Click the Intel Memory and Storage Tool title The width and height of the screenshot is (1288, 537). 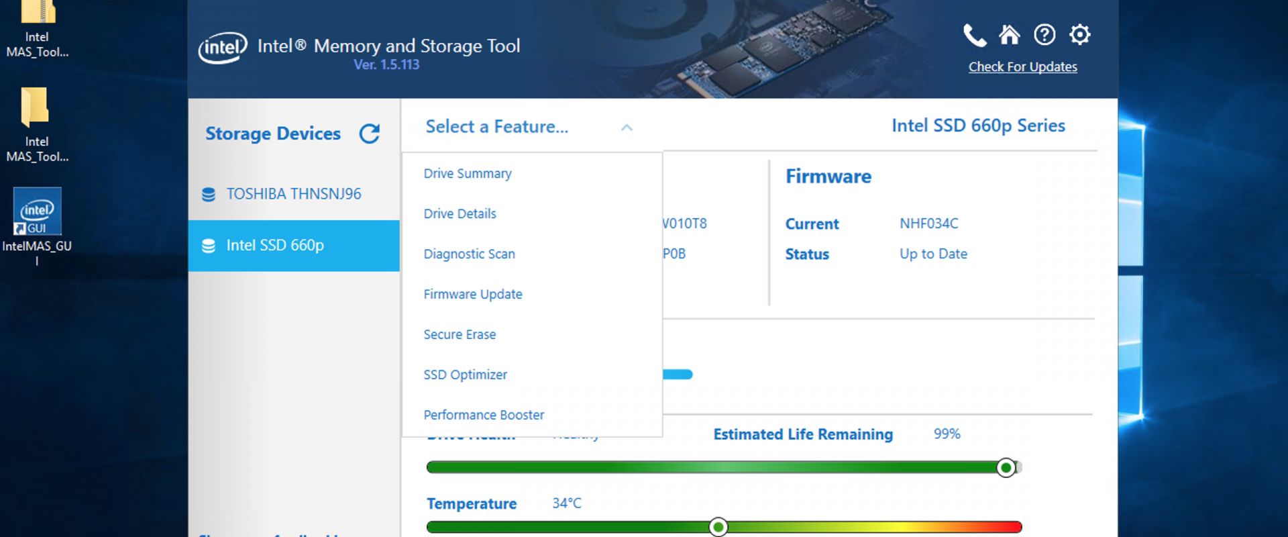click(389, 46)
